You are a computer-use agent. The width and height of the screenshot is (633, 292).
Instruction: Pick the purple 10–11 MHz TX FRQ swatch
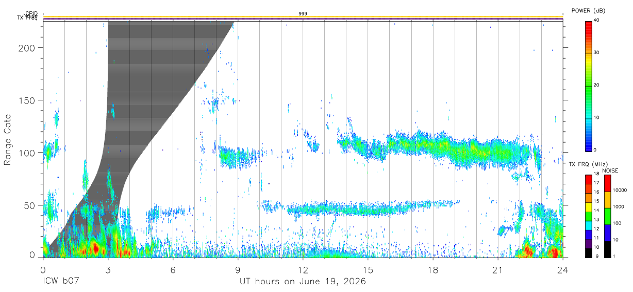(589, 243)
